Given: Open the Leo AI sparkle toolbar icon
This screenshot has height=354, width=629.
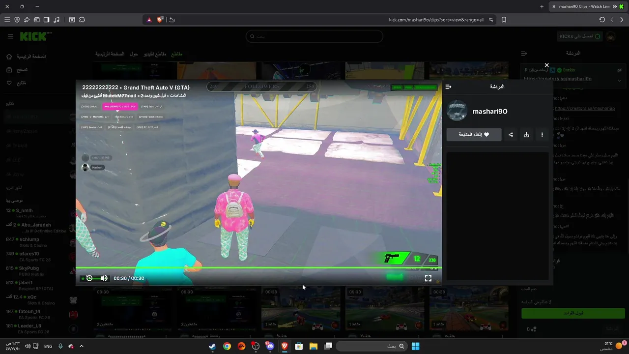Looking at the screenshot, I should point(27,20).
